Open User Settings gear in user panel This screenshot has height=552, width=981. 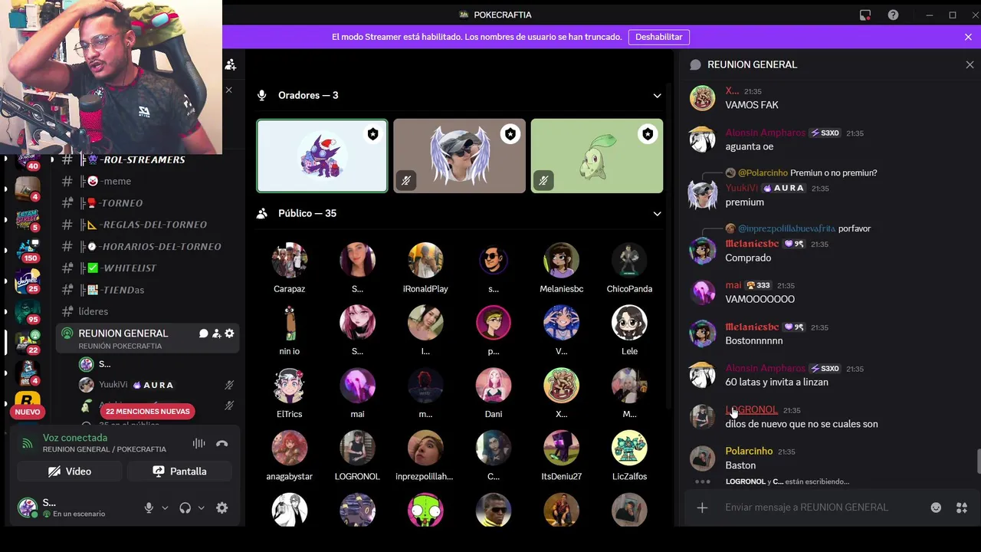pyautogui.click(x=222, y=508)
